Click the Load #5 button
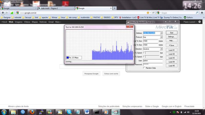Image resolution: width=205 pixels, height=115 pixels. (x=171, y=66)
